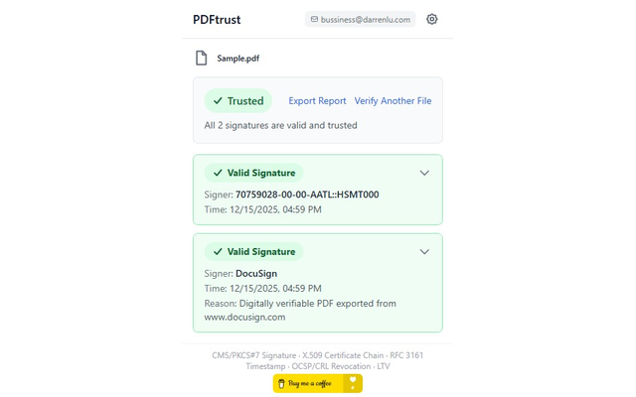Click the Sample.pdf document icon
Image resolution: width=636 pixels, height=397 pixels.
point(202,59)
